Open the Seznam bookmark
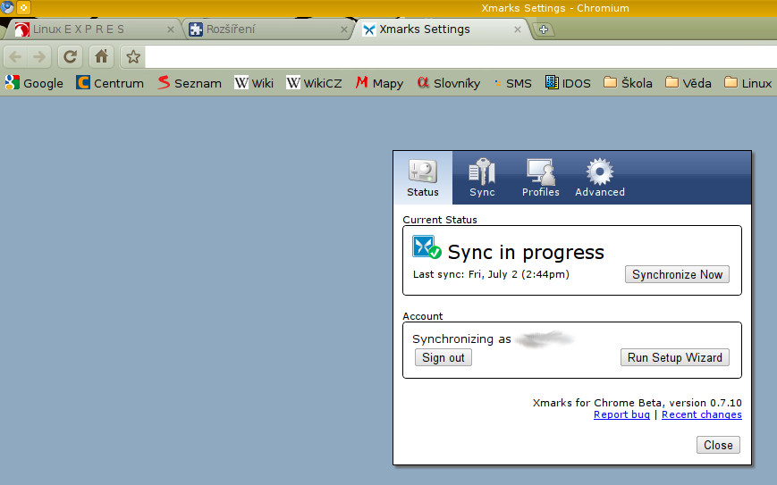Image resolution: width=777 pixels, height=485 pixels. pos(190,83)
